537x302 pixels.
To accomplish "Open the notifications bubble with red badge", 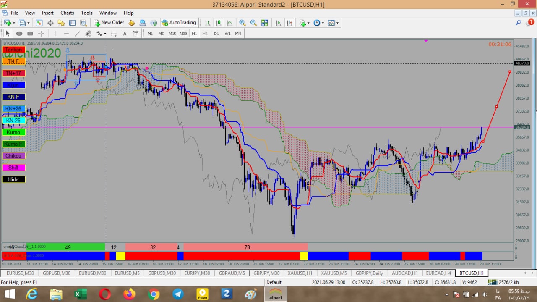I will [530, 23].
